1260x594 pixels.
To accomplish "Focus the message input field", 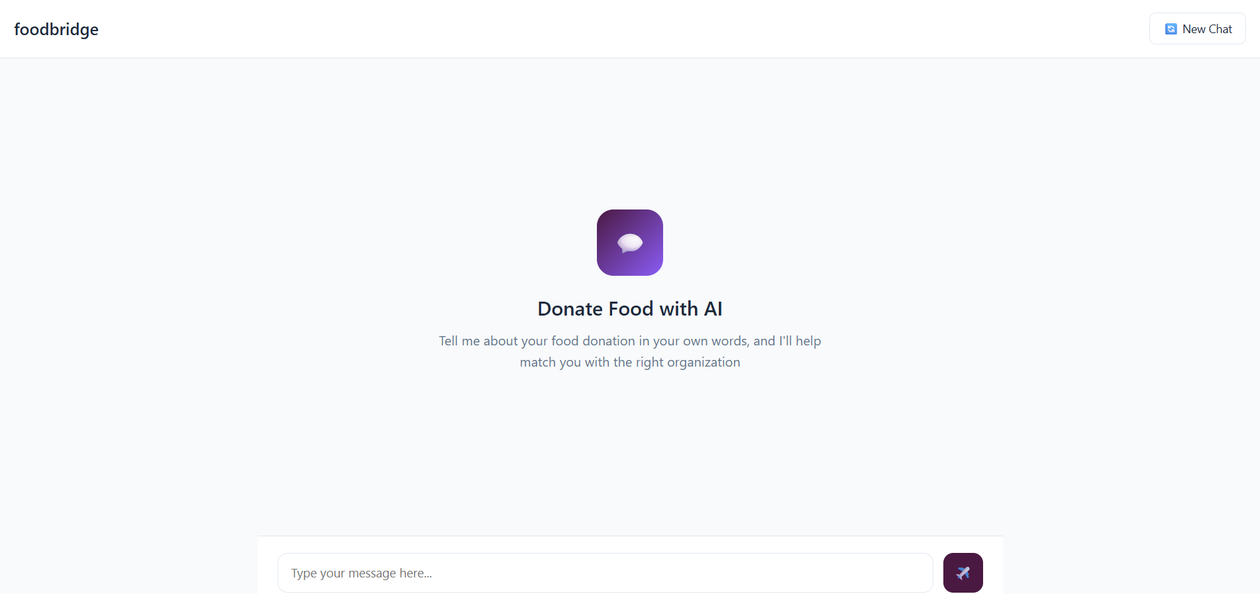I will (x=605, y=573).
